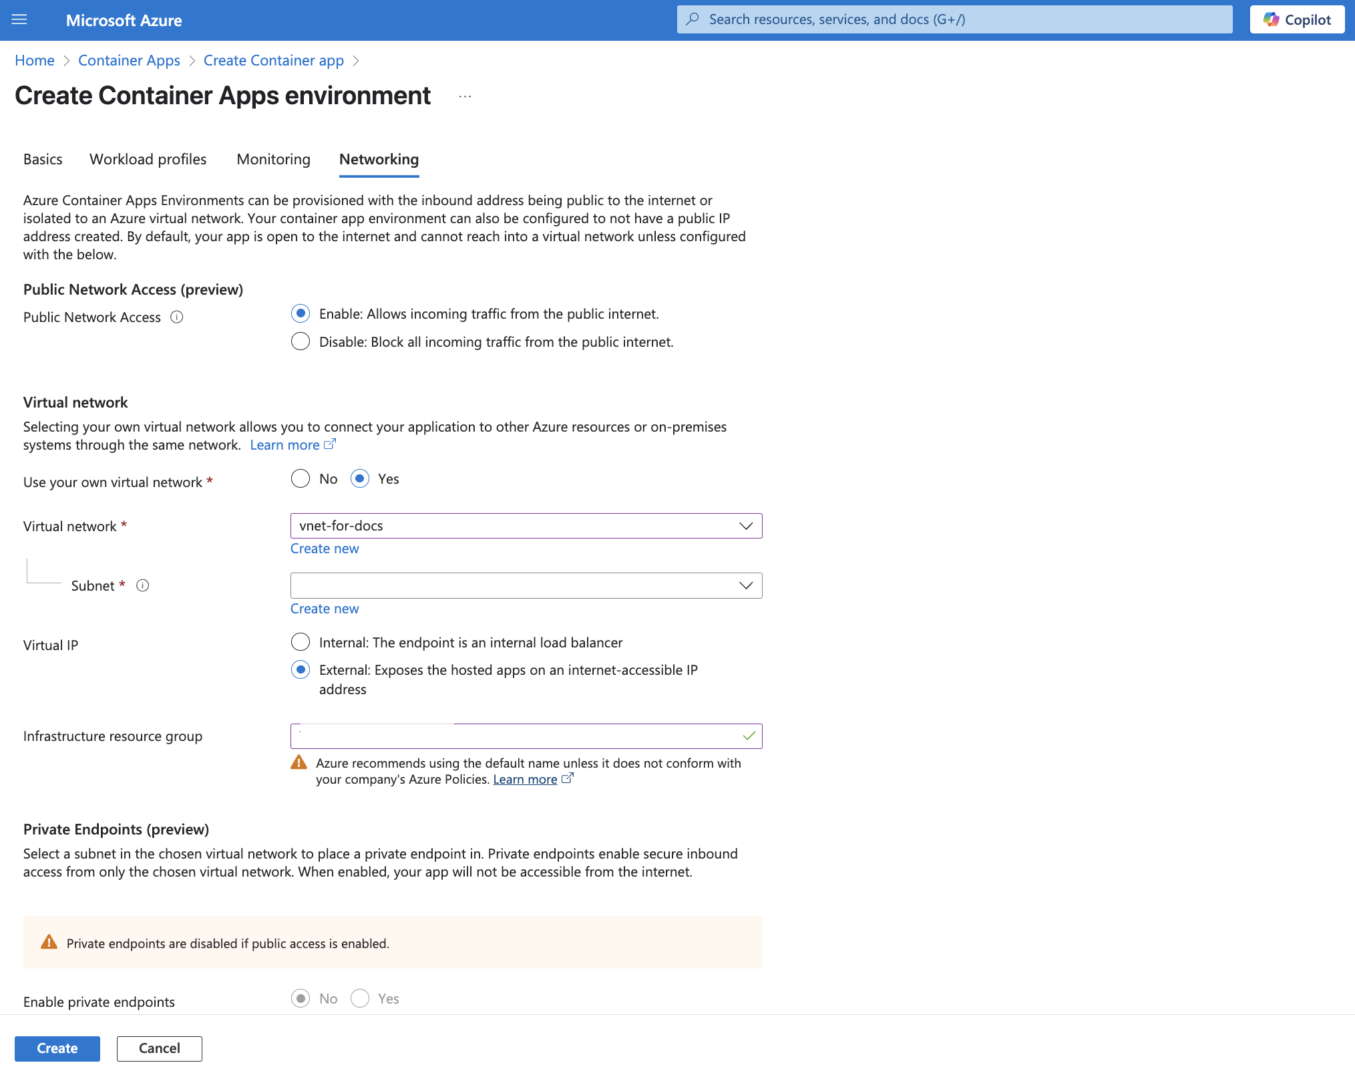
Task: Expand the Subnet dropdown
Action: 745,585
